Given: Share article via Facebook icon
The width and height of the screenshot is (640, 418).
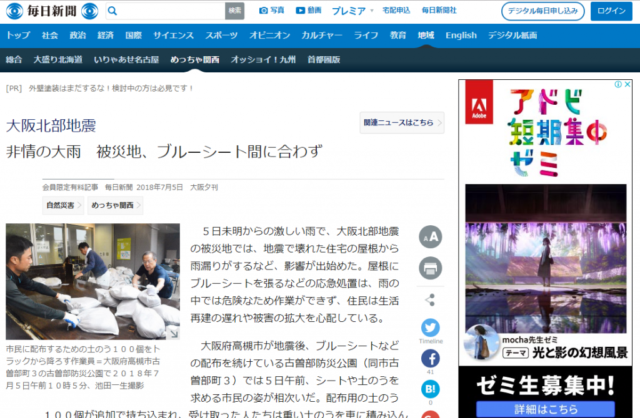Looking at the screenshot, I should pyautogui.click(x=430, y=359).
